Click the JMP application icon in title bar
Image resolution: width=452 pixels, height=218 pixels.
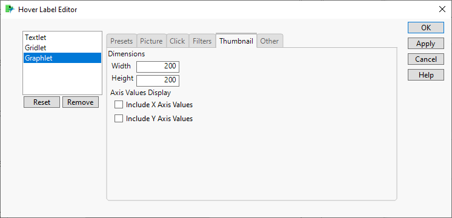pyautogui.click(x=10, y=9)
